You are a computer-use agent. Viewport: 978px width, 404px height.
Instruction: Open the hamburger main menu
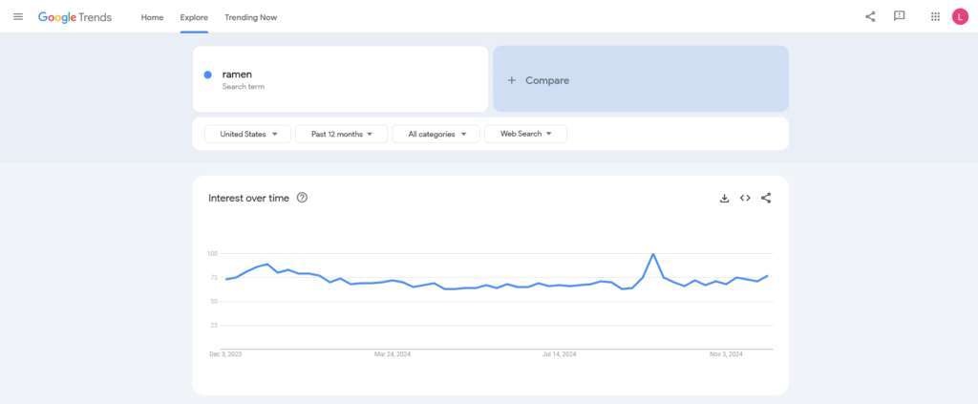[x=17, y=16]
